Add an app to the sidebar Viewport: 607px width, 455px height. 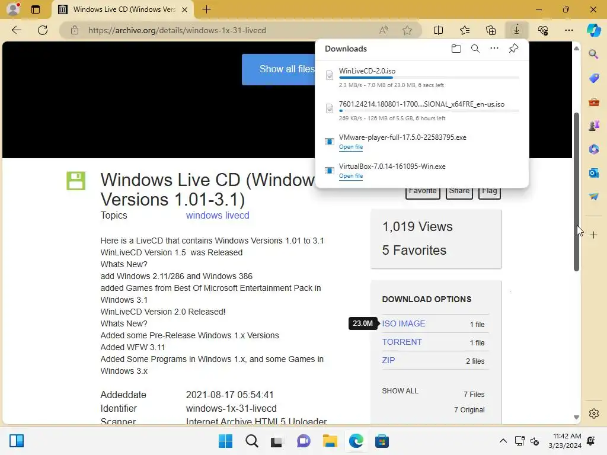[x=593, y=235]
